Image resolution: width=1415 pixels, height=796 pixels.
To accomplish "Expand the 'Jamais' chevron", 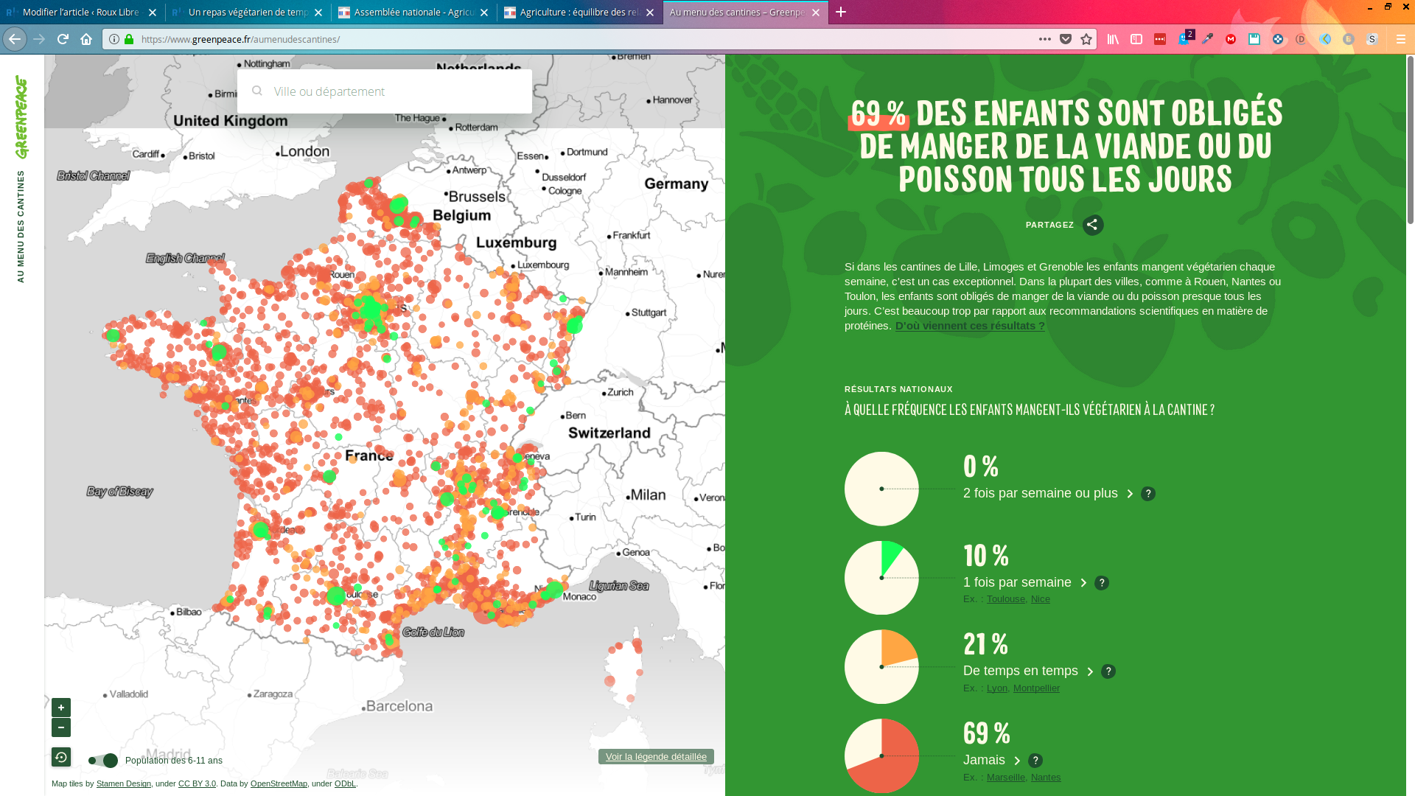I will pyautogui.click(x=1017, y=761).
